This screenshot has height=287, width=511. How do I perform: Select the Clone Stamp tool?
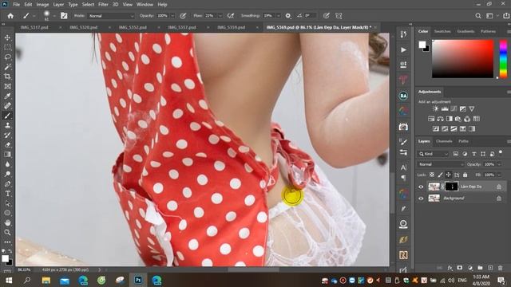(7, 126)
